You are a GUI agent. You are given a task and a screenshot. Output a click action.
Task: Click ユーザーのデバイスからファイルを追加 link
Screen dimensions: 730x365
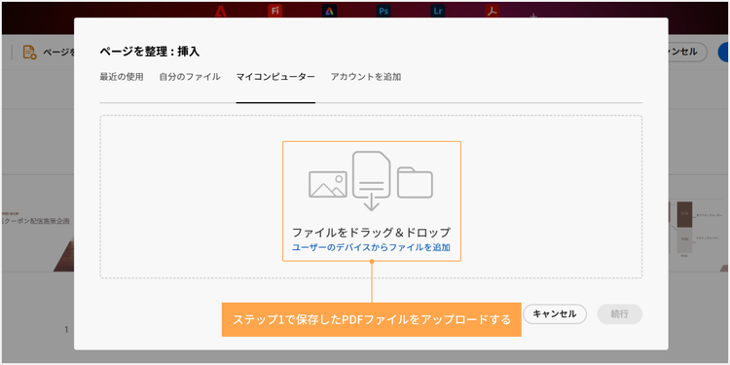point(371,247)
